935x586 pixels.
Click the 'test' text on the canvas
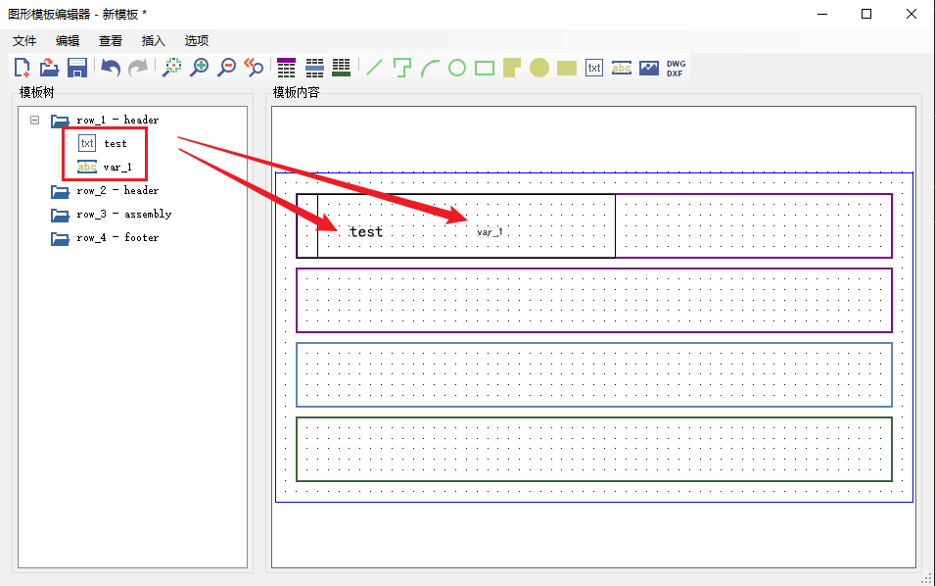point(366,231)
